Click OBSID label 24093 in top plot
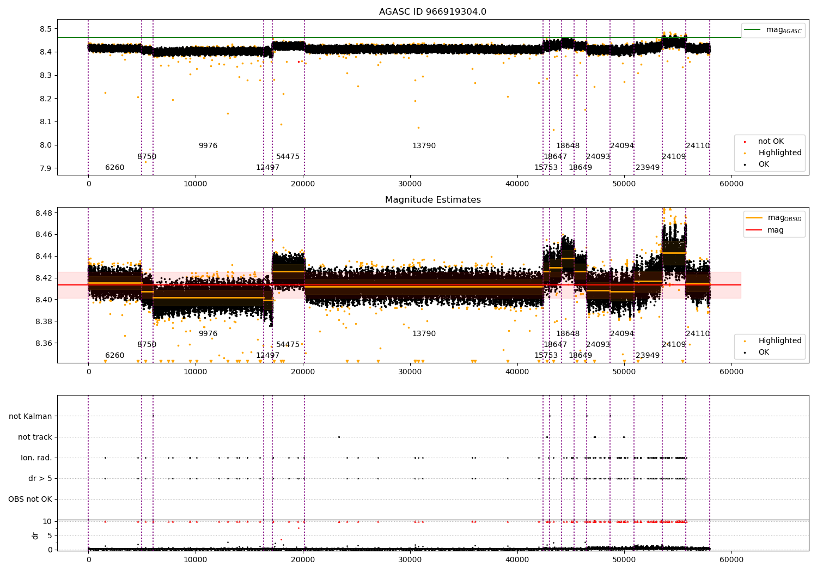Image resolution: width=817 pixels, height=572 pixels. [598, 157]
